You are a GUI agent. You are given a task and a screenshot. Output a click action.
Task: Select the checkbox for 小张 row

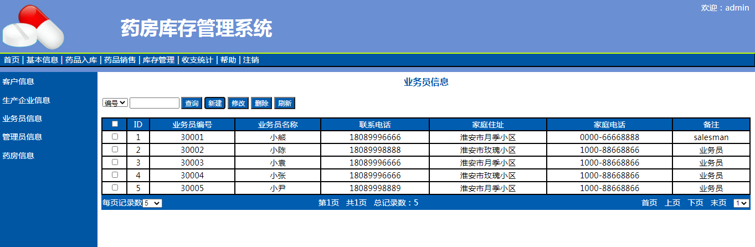point(115,174)
